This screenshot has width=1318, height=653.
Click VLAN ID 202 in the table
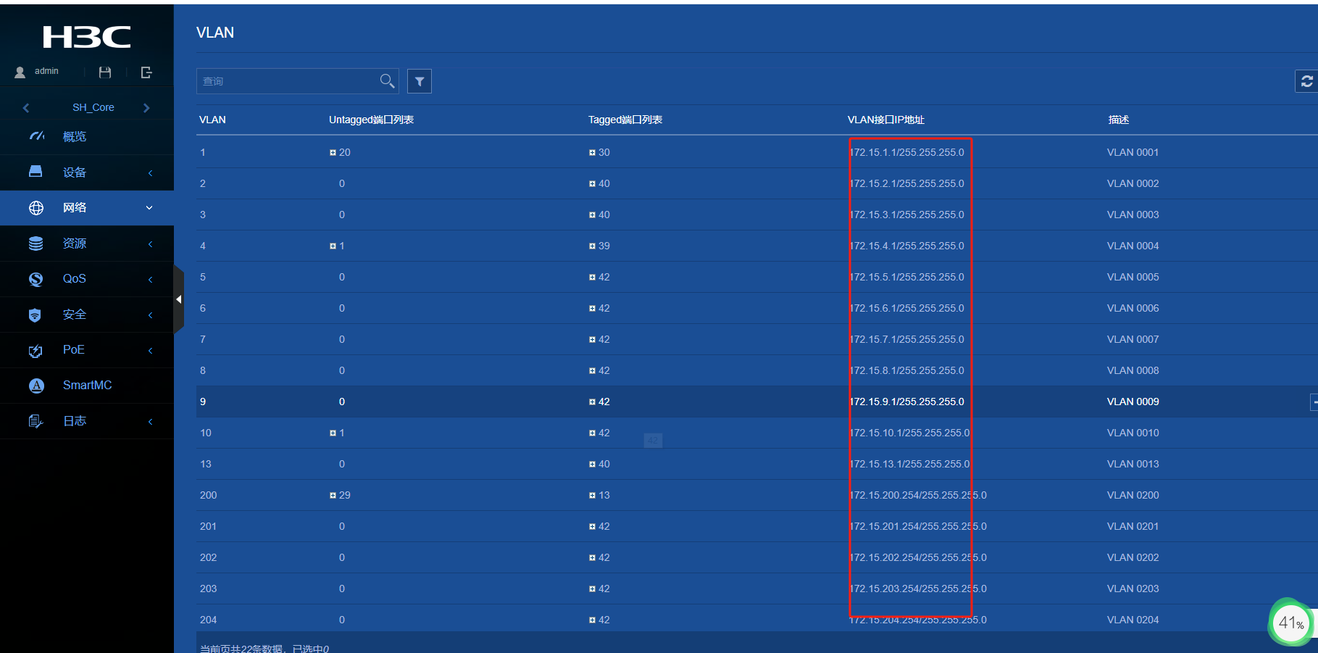point(209,558)
